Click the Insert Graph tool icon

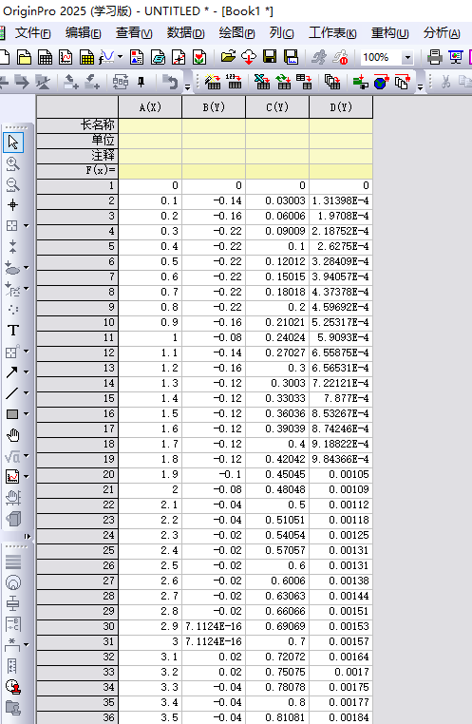(12, 477)
